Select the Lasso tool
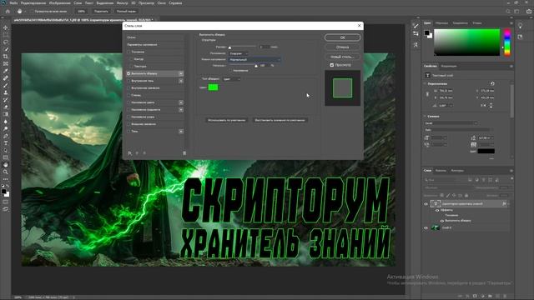This screenshot has height=300, width=534. tap(6, 42)
